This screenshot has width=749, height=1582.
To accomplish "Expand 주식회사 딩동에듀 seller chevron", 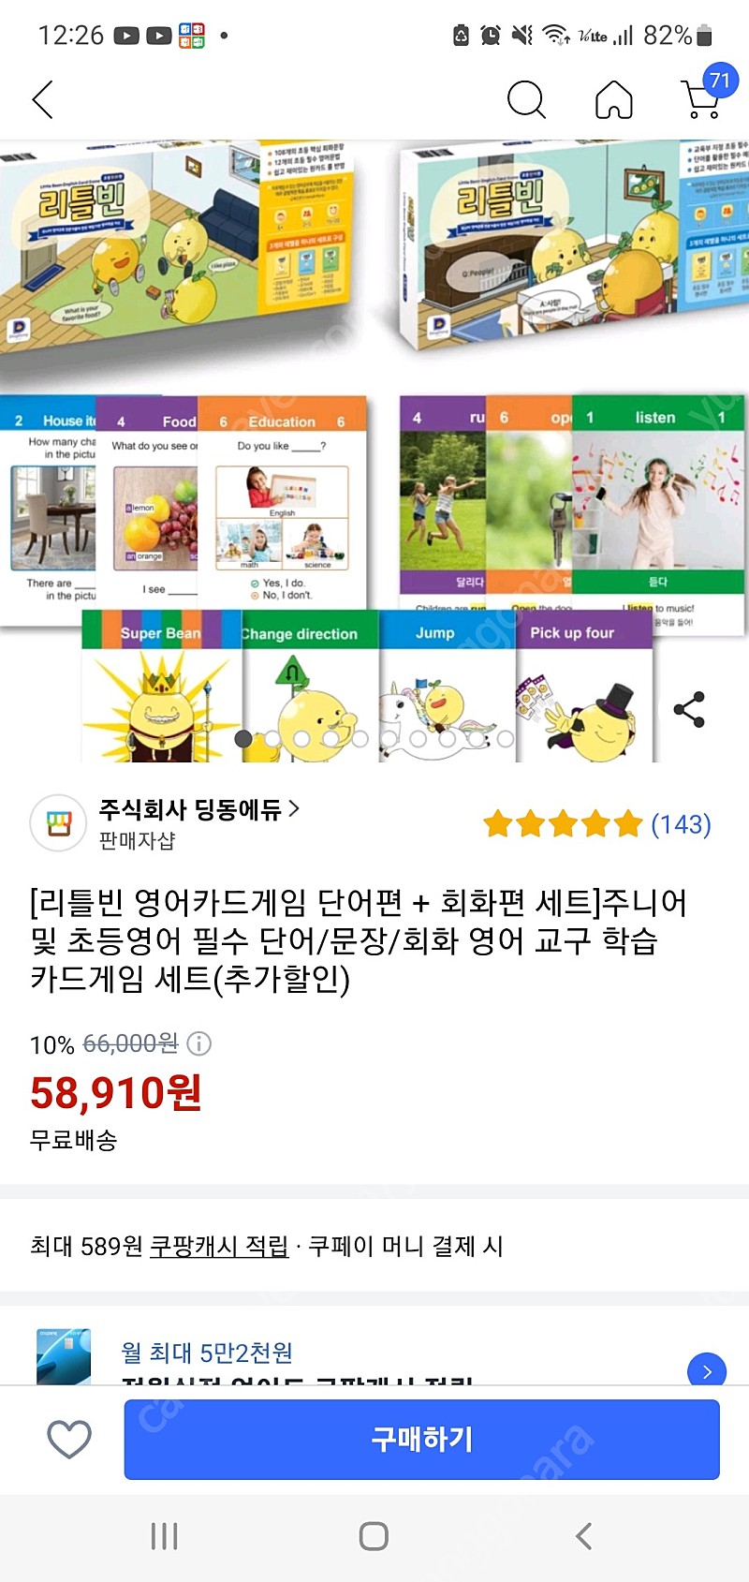I will tap(294, 808).
